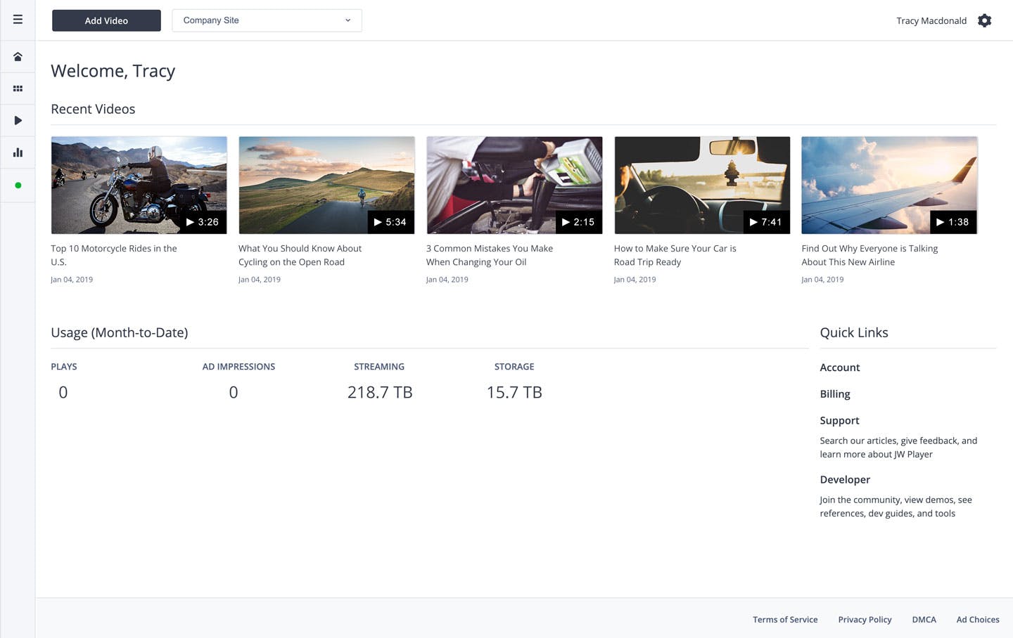The height and width of the screenshot is (638, 1013).
Task: Open the cycling open road thumbnail
Action: 326,185
